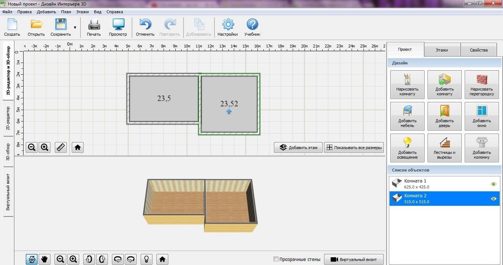Select the ruler measurement tool in 2D editor
503x265 pixels.
click(x=61, y=147)
